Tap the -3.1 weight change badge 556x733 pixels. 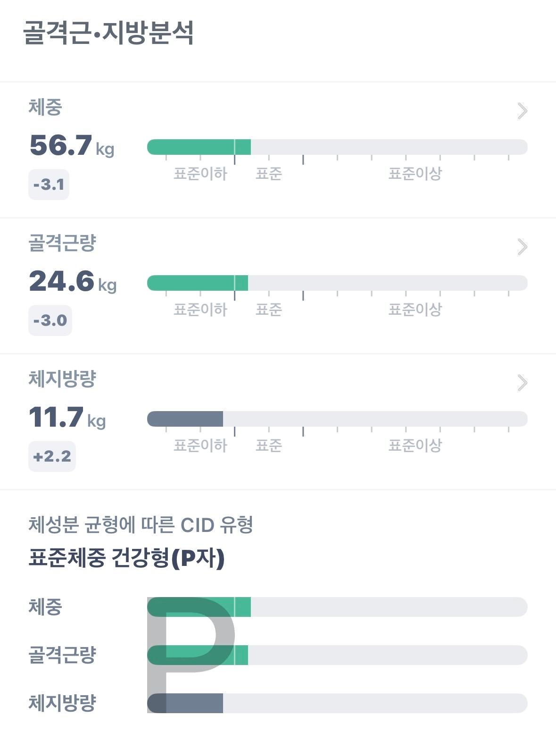click(x=49, y=185)
